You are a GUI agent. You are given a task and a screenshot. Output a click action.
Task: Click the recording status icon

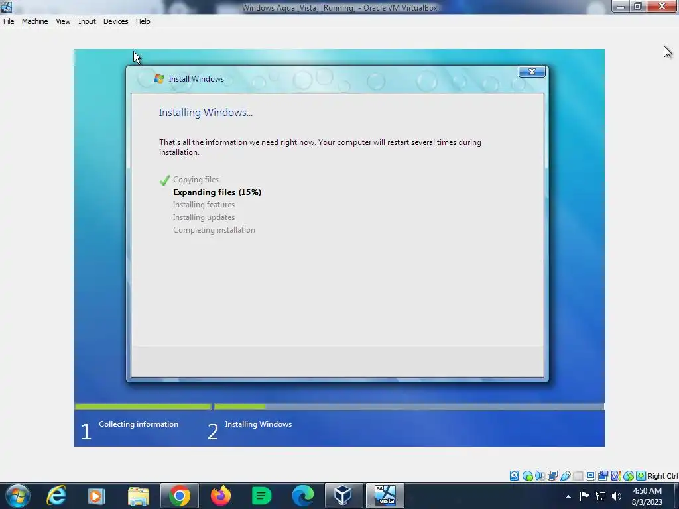click(x=603, y=476)
